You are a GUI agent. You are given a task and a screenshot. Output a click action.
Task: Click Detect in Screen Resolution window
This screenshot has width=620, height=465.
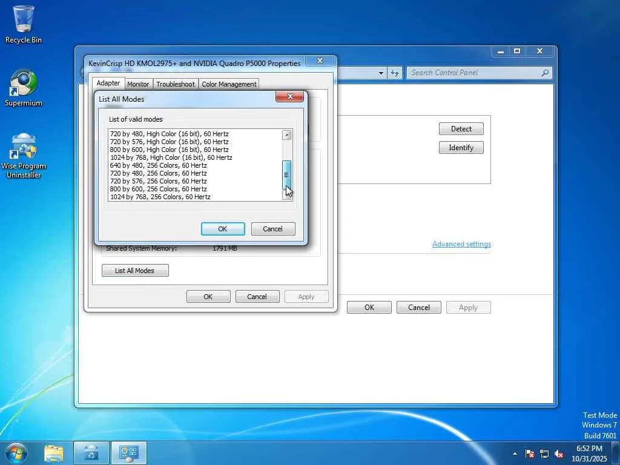(x=461, y=129)
